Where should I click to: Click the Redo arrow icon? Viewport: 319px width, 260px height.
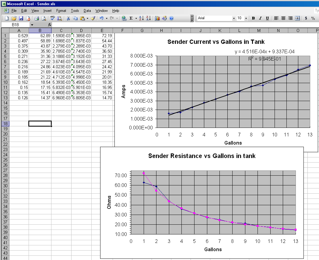click(112, 18)
